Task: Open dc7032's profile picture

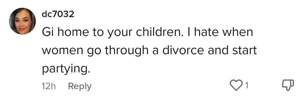Action: [22, 21]
